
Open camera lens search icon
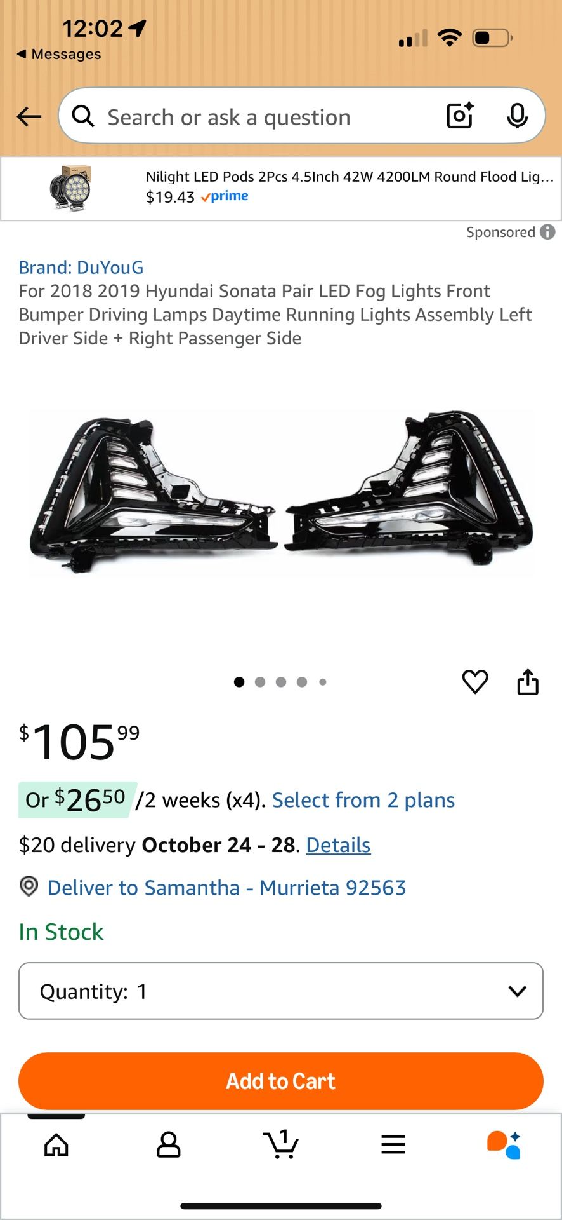click(x=460, y=116)
